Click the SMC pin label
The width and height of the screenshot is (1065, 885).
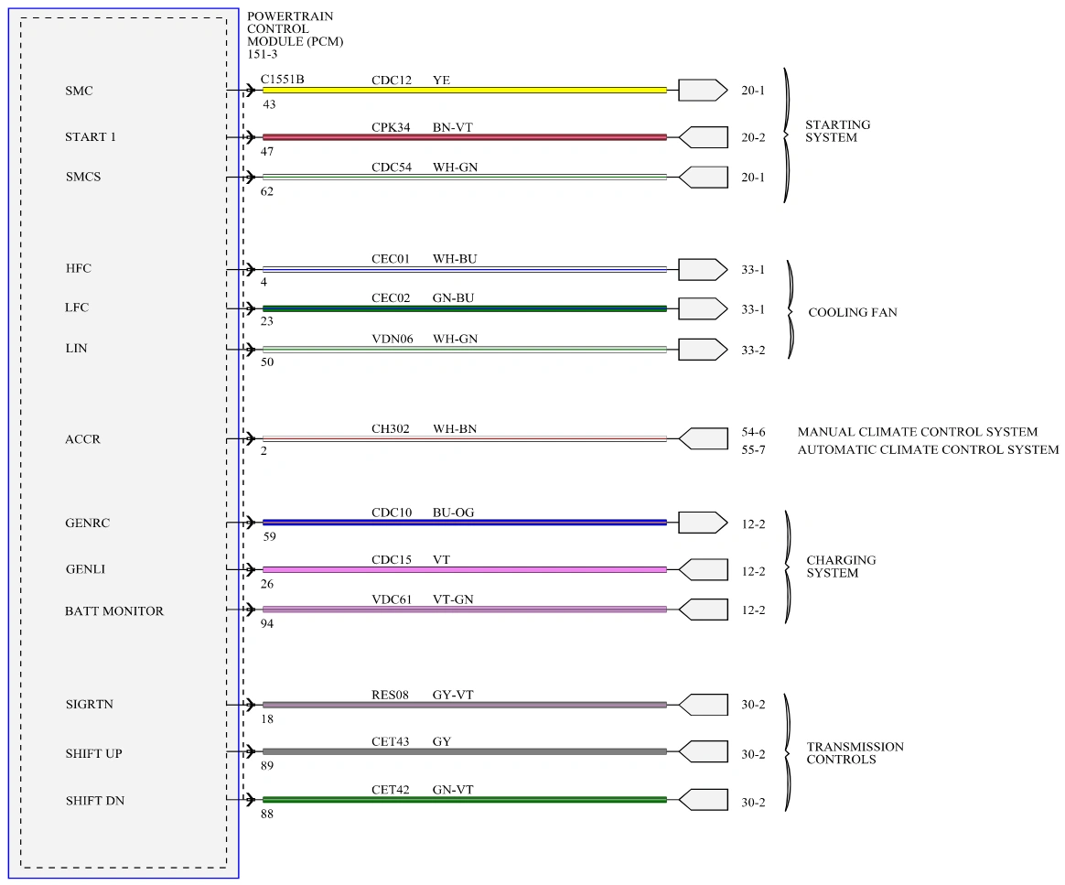(x=79, y=91)
